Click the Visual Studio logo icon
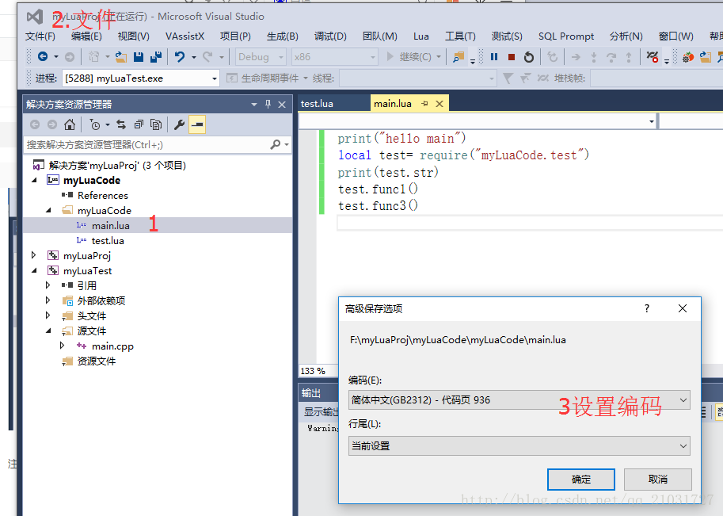 pyautogui.click(x=35, y=17)
